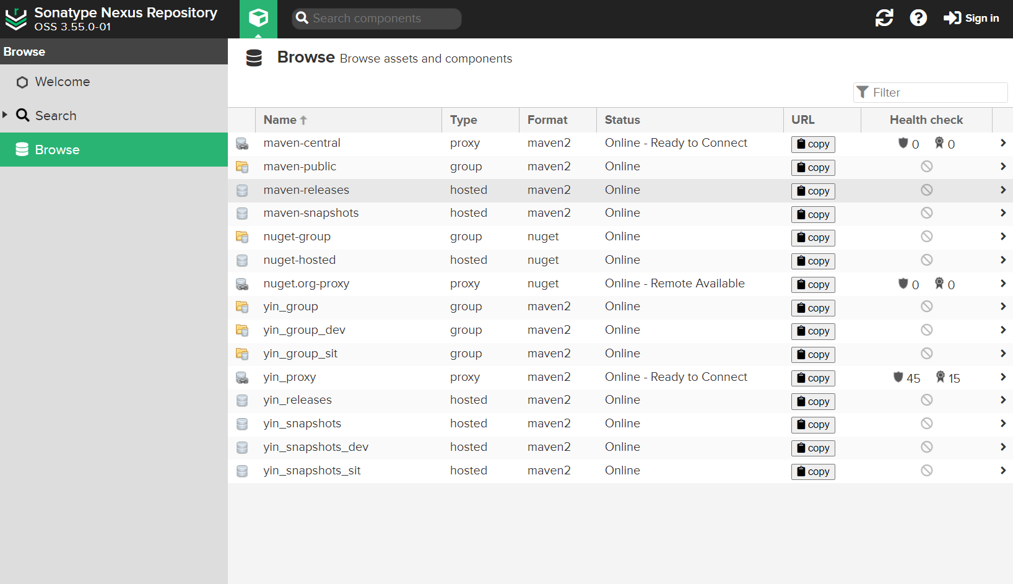Click maven-central proxy repository icon
The height and width of the screenshot is (584, 1013).
[242, 144]
